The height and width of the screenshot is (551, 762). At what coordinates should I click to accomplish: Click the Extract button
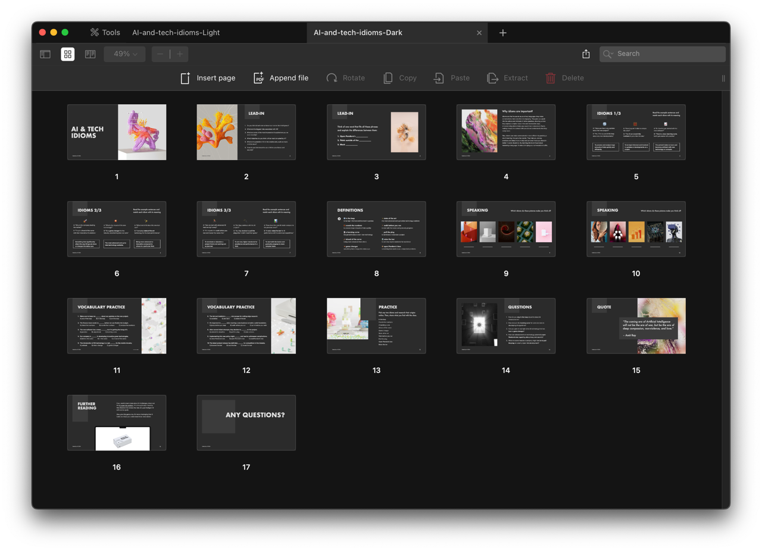[508, 78]
